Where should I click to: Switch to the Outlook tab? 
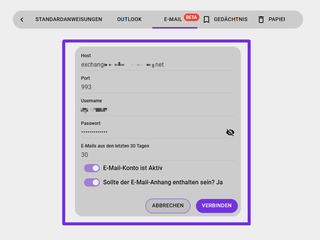pos(129,19)
